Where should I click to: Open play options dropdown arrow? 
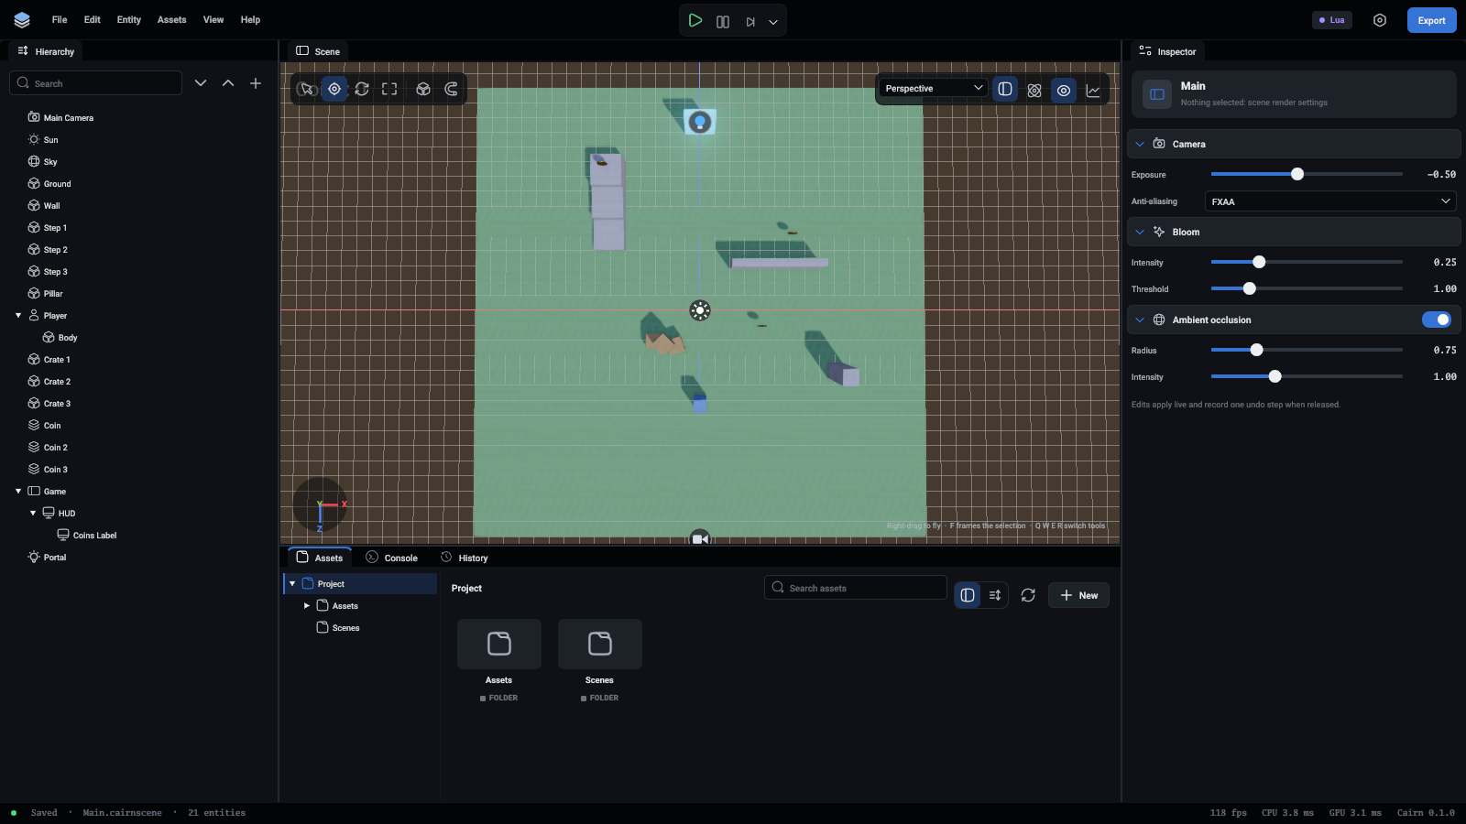(773, 22)
